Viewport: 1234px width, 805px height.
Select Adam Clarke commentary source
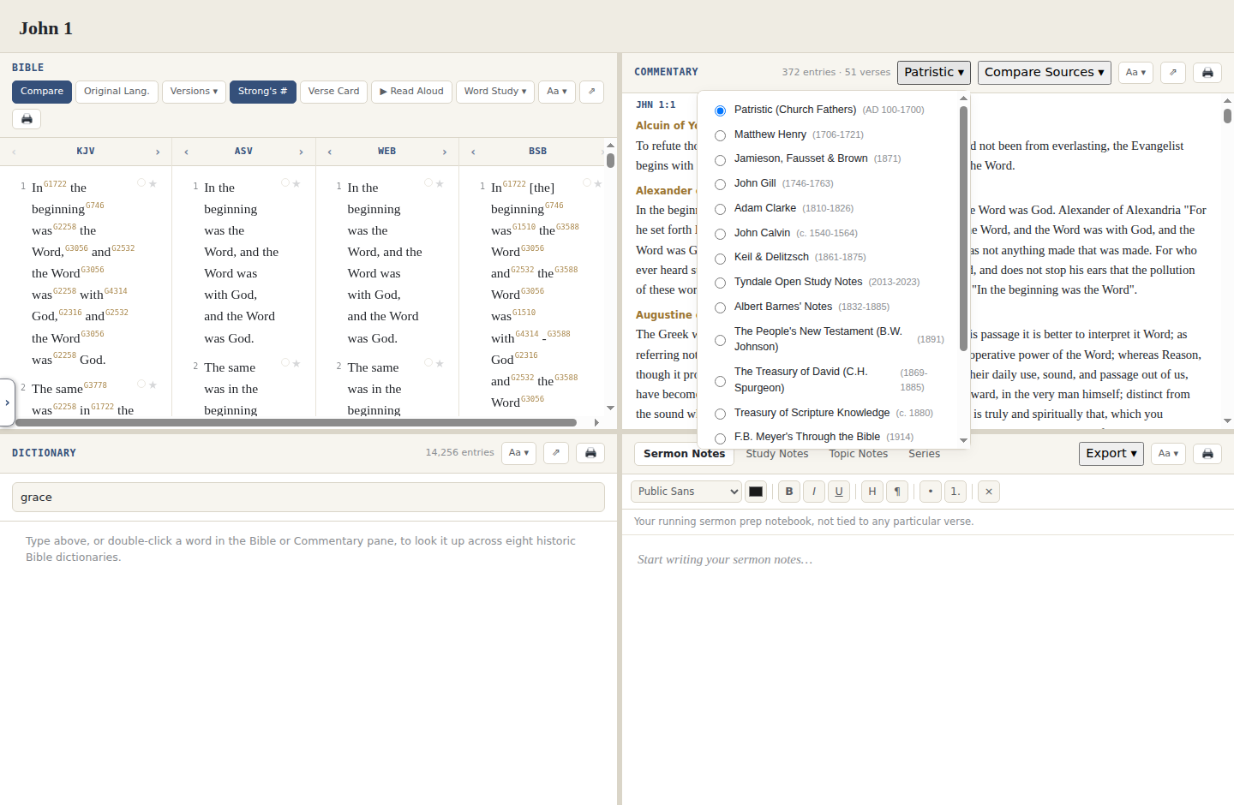coord(720,209)
